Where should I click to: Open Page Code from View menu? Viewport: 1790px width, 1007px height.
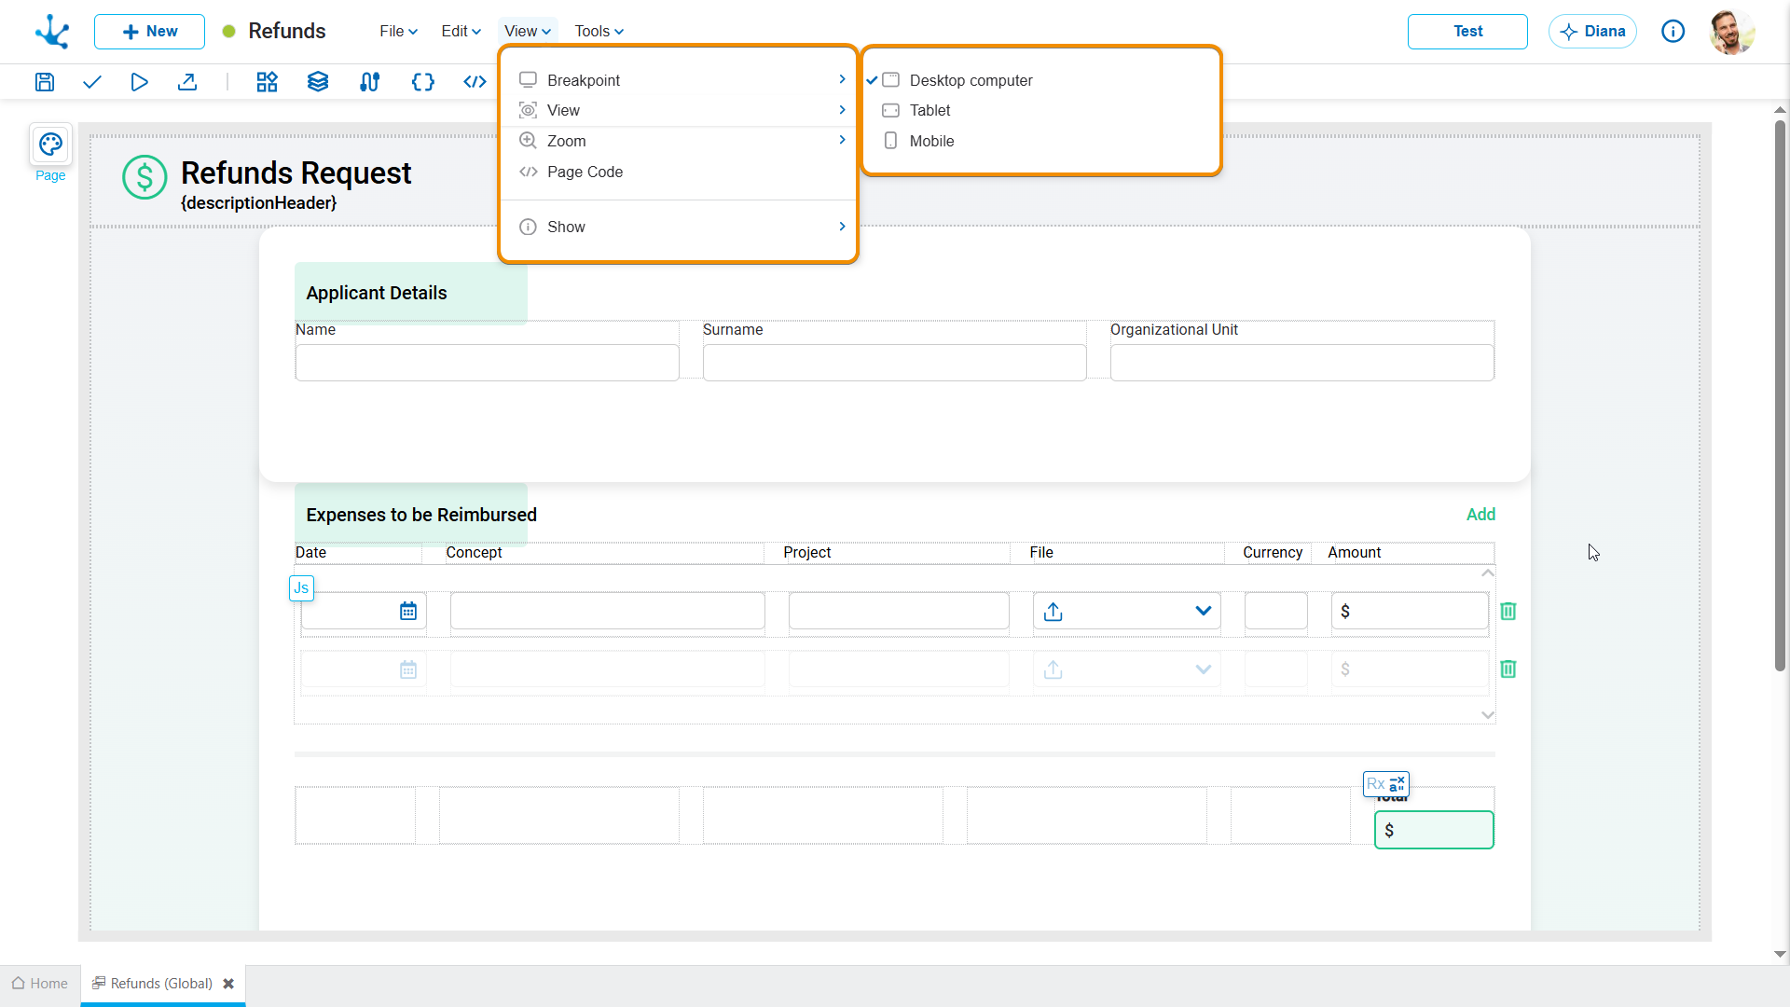[x=679, y=172]
